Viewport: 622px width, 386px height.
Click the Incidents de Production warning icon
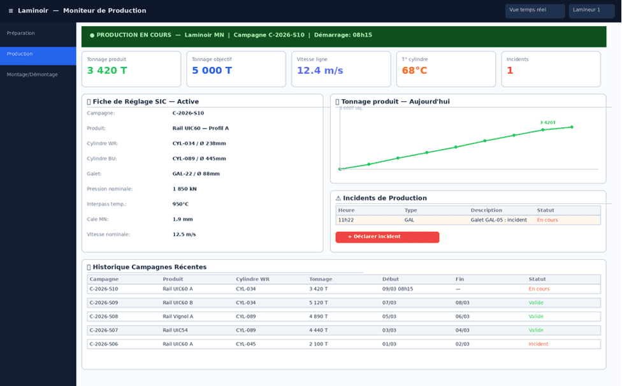338,198
